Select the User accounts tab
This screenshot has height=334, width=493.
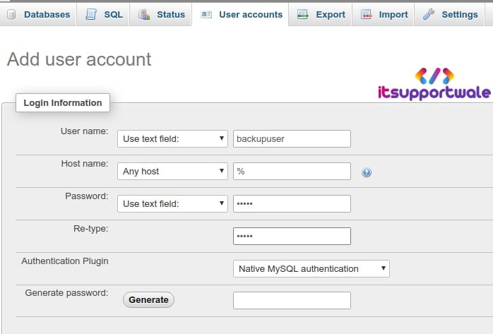click(x=241, y=14)
